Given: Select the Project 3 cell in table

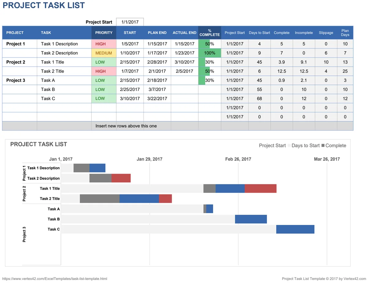Looking at the screenshot, I should tap(20, 81).
